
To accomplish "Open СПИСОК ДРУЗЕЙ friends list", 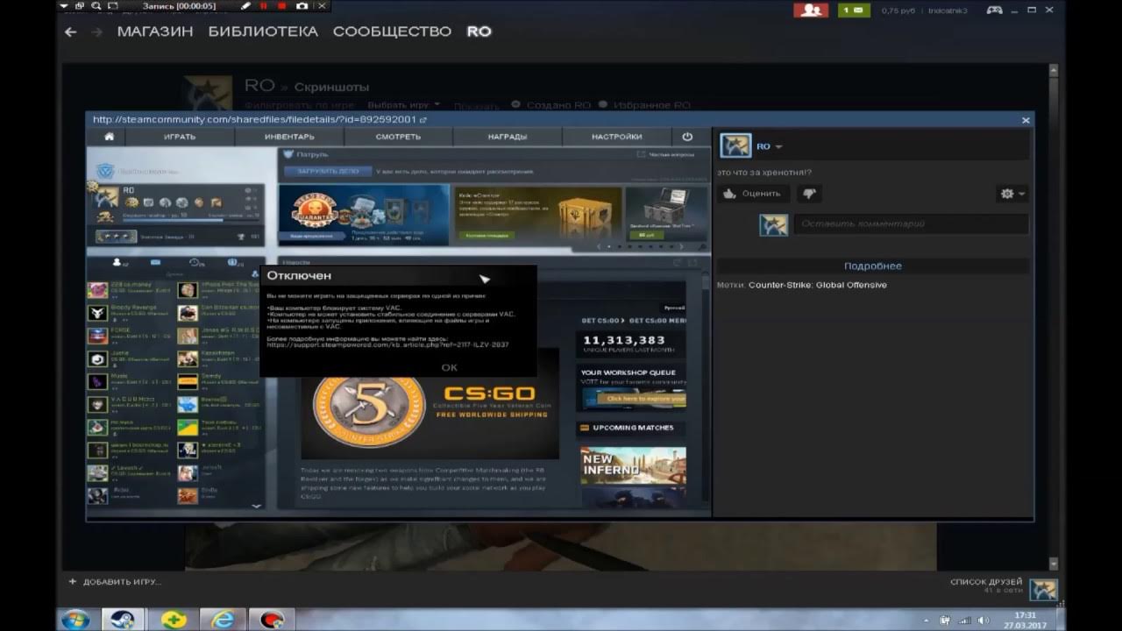I will click(x=986, y=582).
